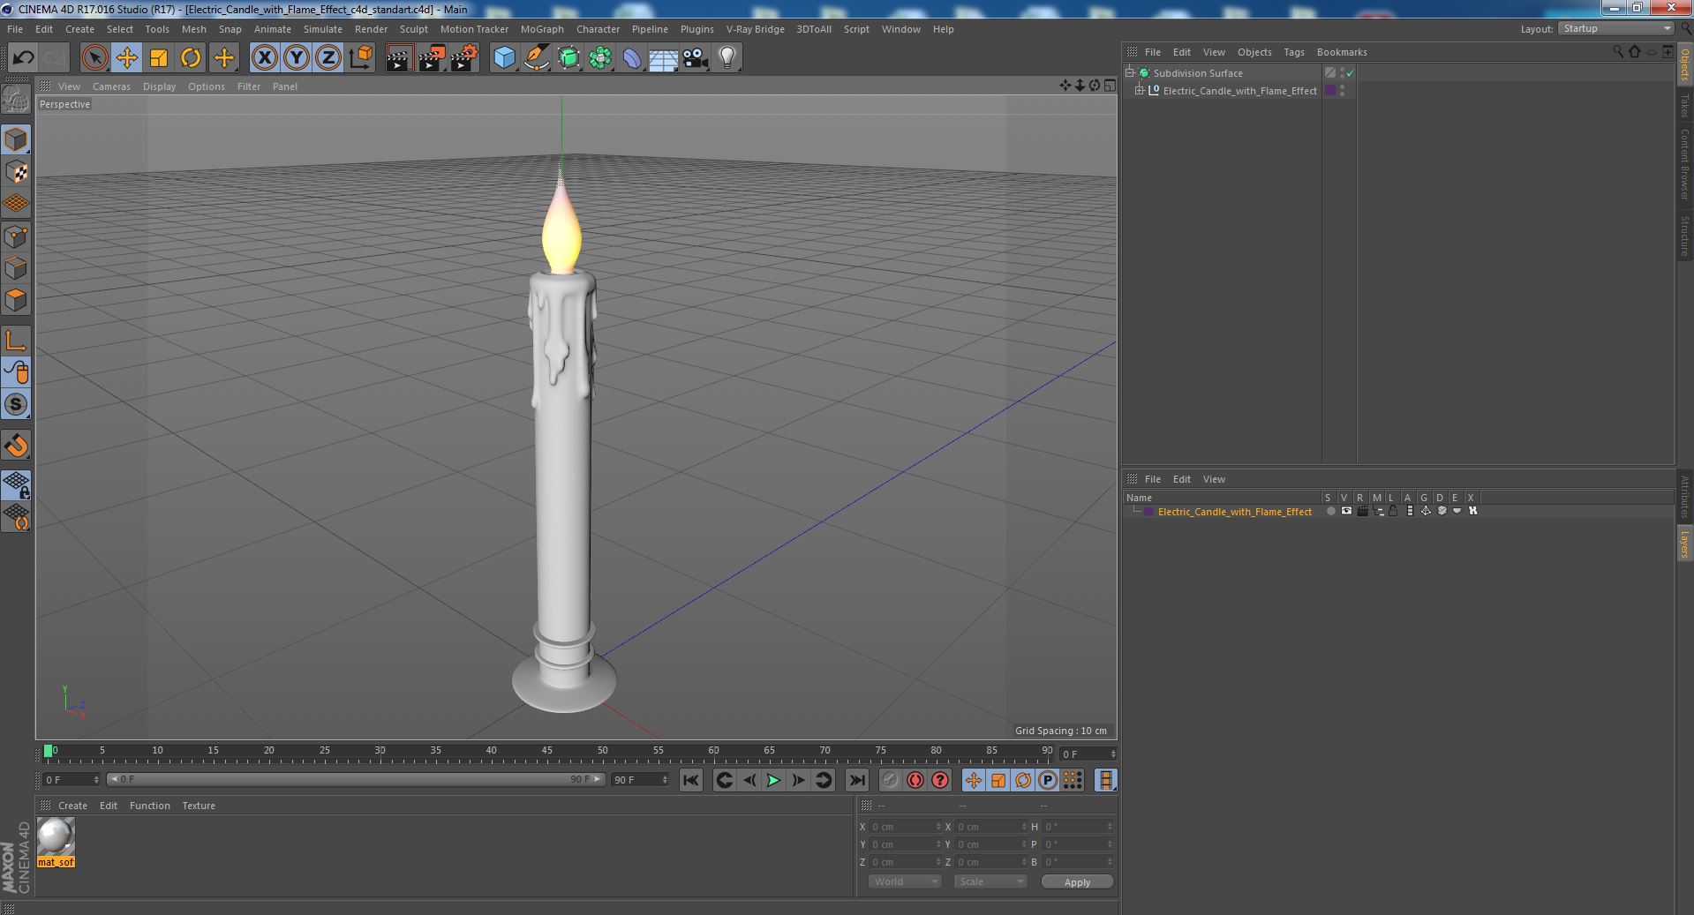This screenshot has width=1694, height=915.
Task: Open the World coordinate dropdown
Action: [x=905, y=881]
